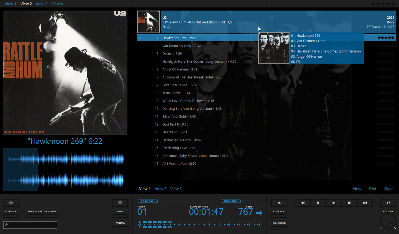The width and height of the screenshot is (399, 234).
Task: Switch to top View 1 tab
Action: click(x=10, y=4)
